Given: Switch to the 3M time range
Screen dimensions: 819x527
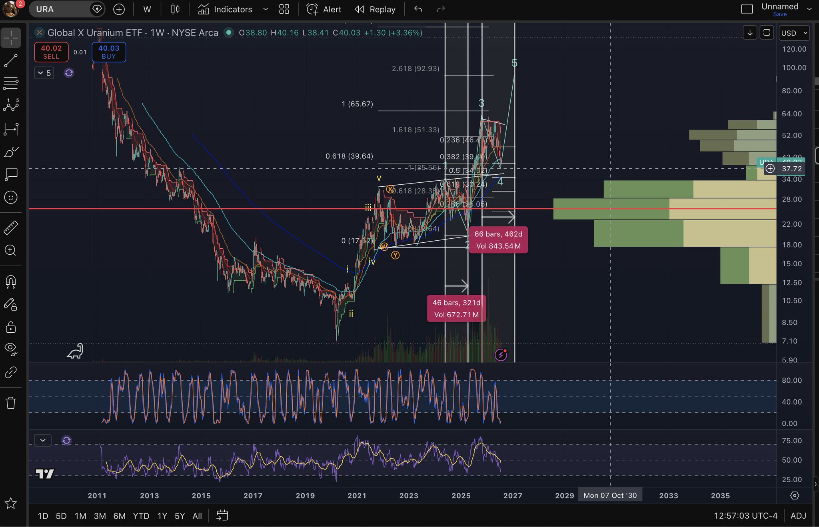Looking at the screenshot, I should coord(100,516).
